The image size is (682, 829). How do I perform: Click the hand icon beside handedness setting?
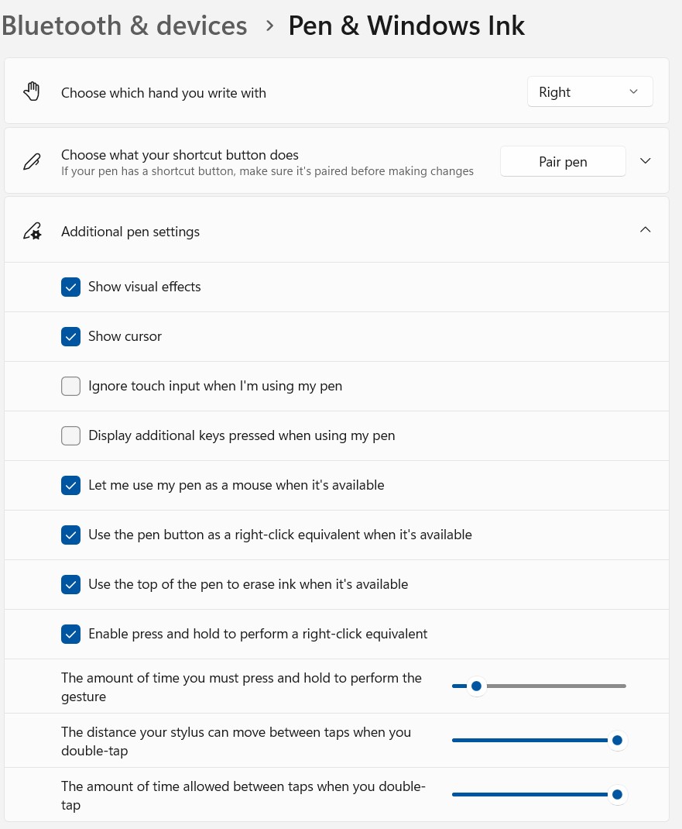[x=32, y=92]
